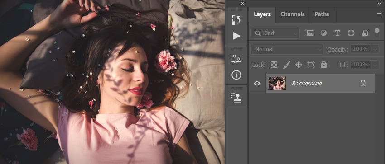Filter layers by adjustment layers icon
The width and height of the screenshot is (385, 164).
[323, 33]
